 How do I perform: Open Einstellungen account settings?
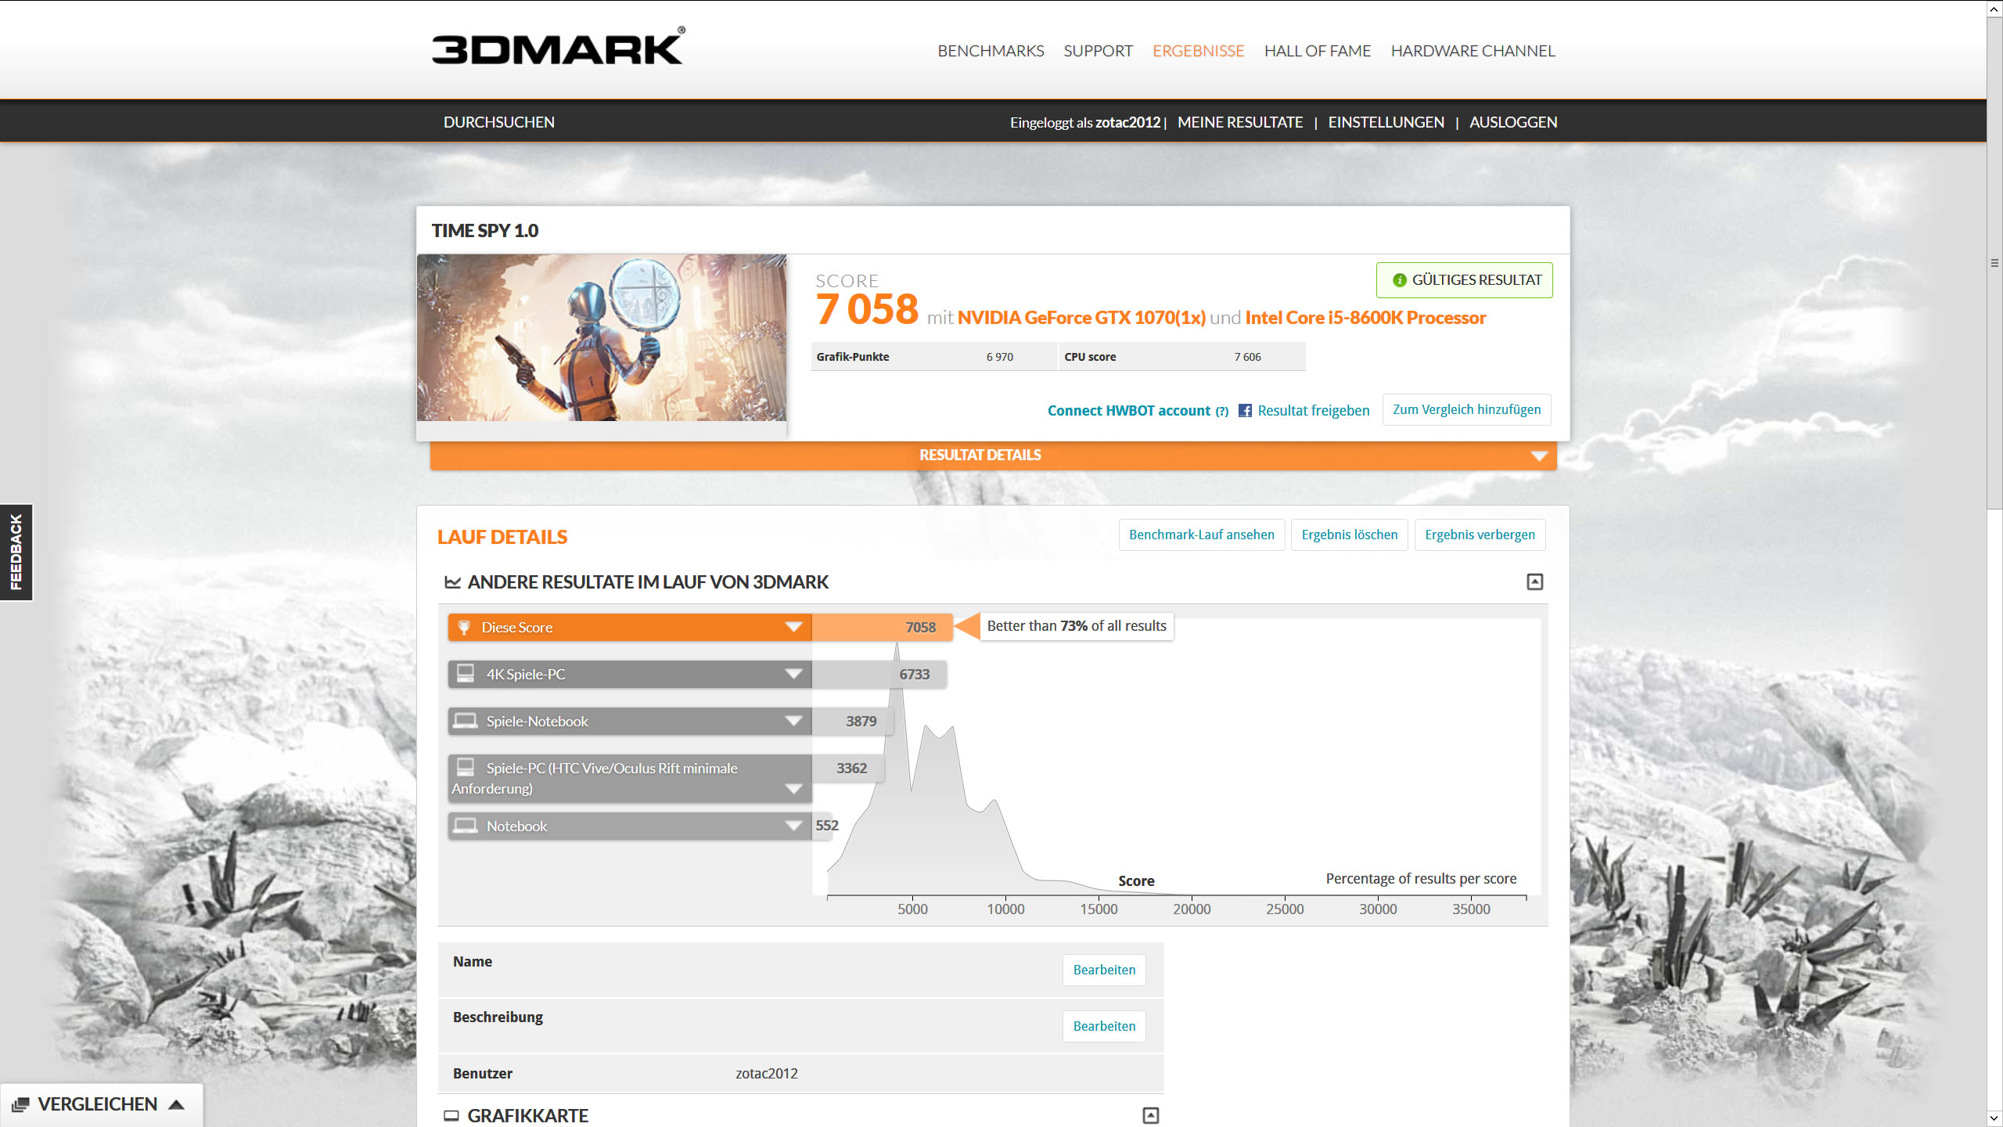[1386, 122]
